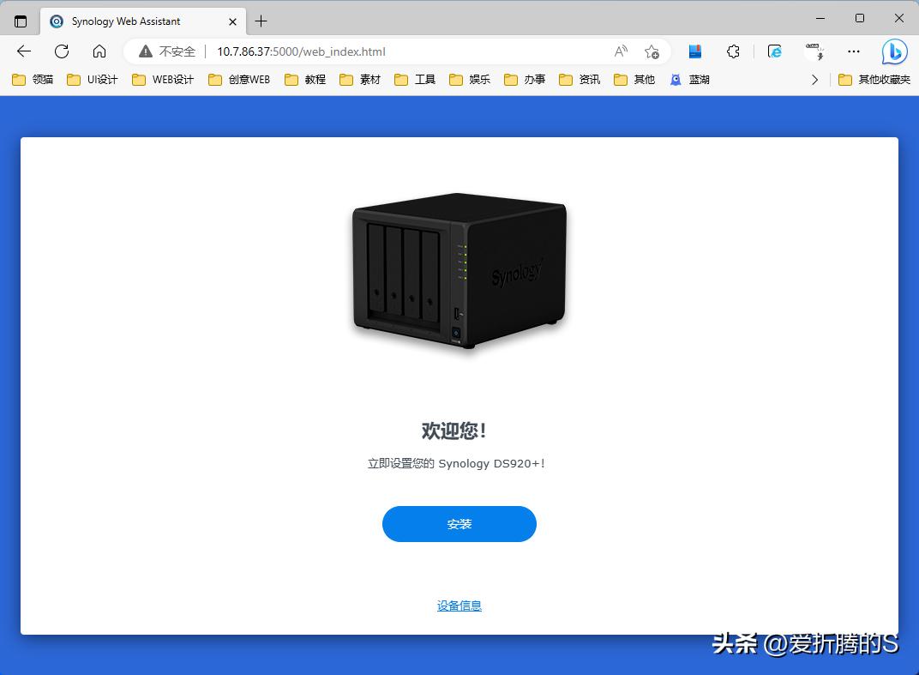
Task: Launch the Bing chat icon
Action: [893, 51]
